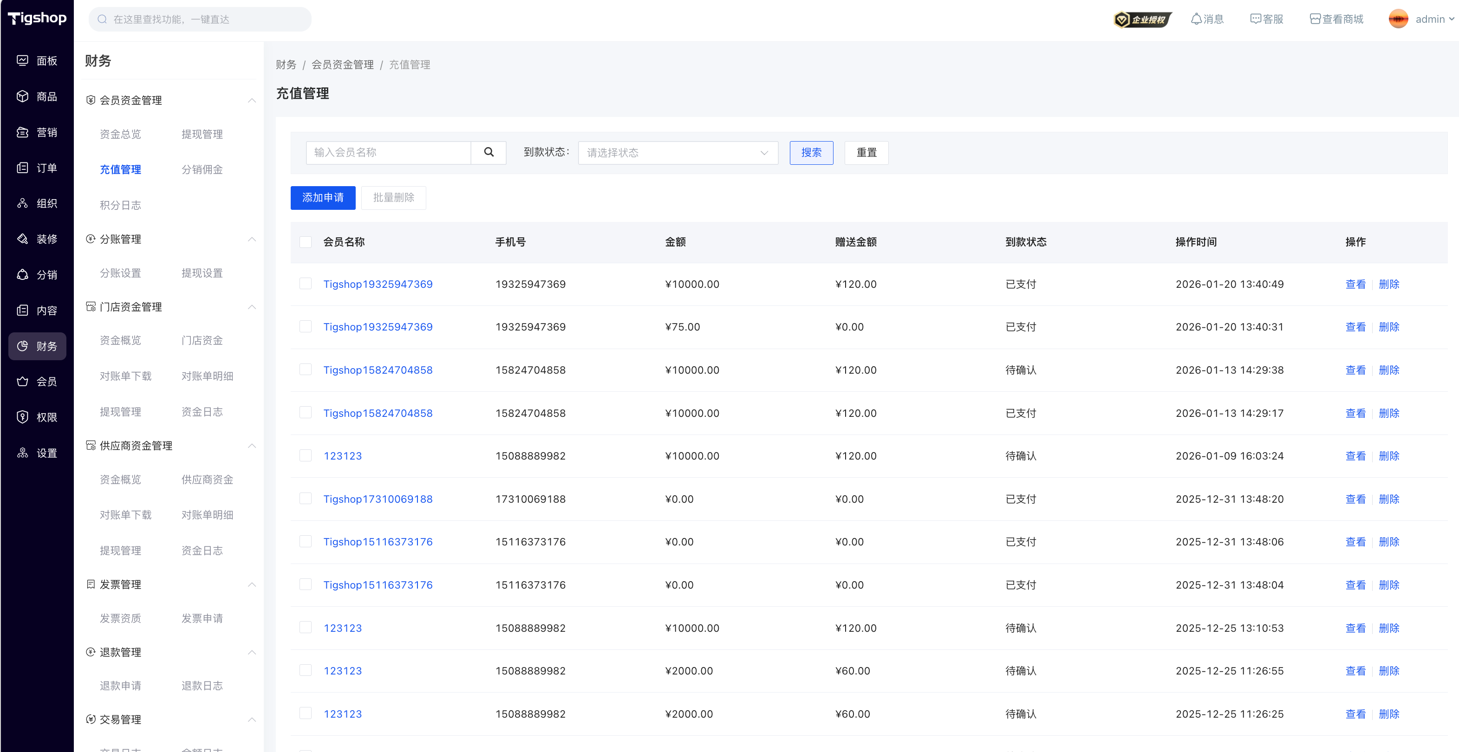Collapse the 会员资金管理 menu group
Viewport: 1459px width, 752px height.
(x=252, y=100)
